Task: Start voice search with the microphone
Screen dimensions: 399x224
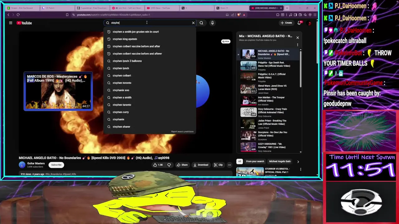Action: coord(212,23)
